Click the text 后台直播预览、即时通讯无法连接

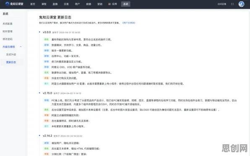click(70, 121)
